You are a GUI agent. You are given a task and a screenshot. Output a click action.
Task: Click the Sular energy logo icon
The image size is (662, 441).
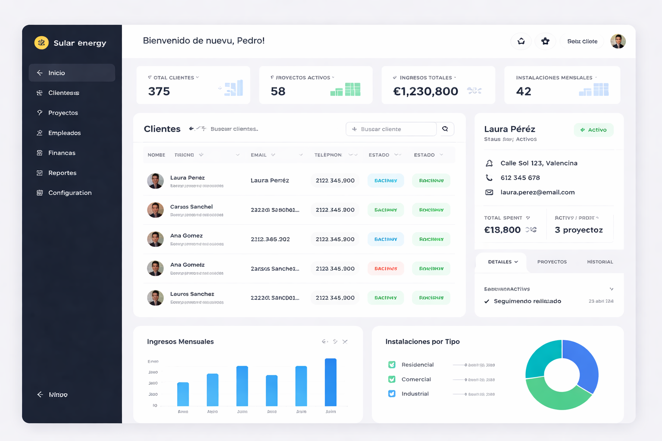pos(41,43)
